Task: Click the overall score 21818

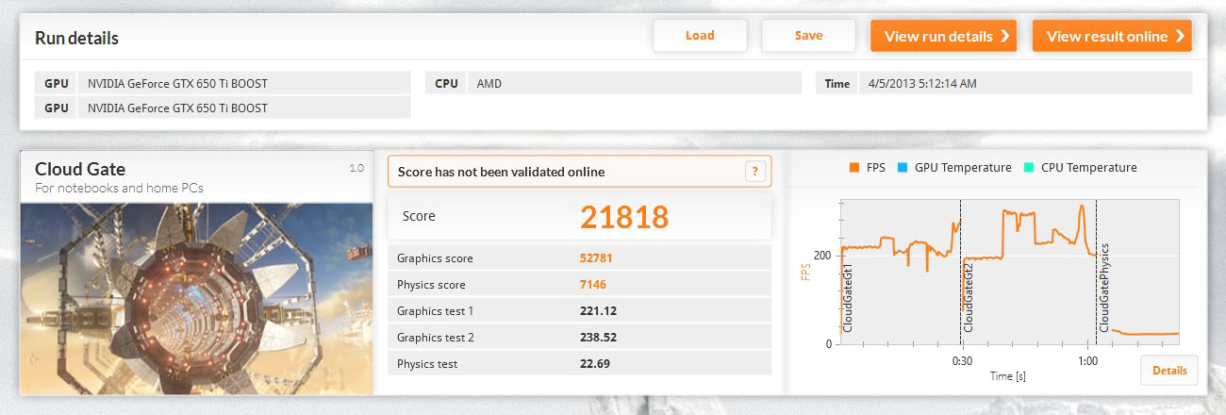Action: pos(624,217)
